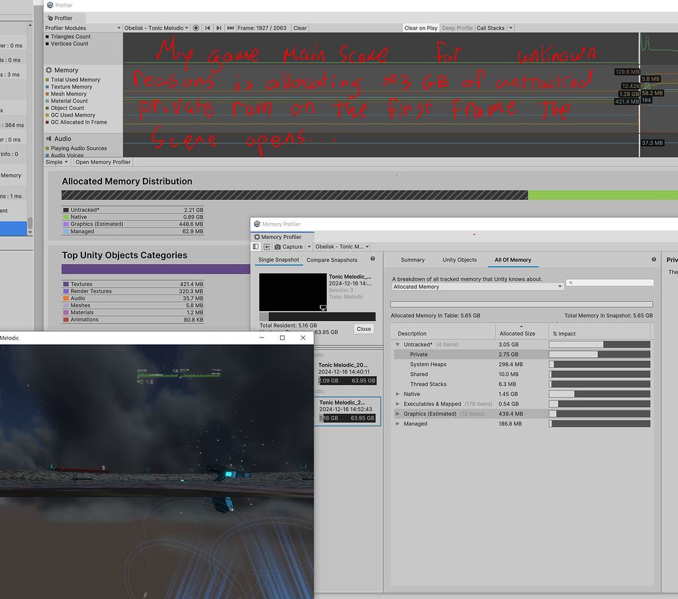This screenshot has width=678, height=599.
Task: Click the import snapshot icon in Memory Profiler
Action: (267, 246)
